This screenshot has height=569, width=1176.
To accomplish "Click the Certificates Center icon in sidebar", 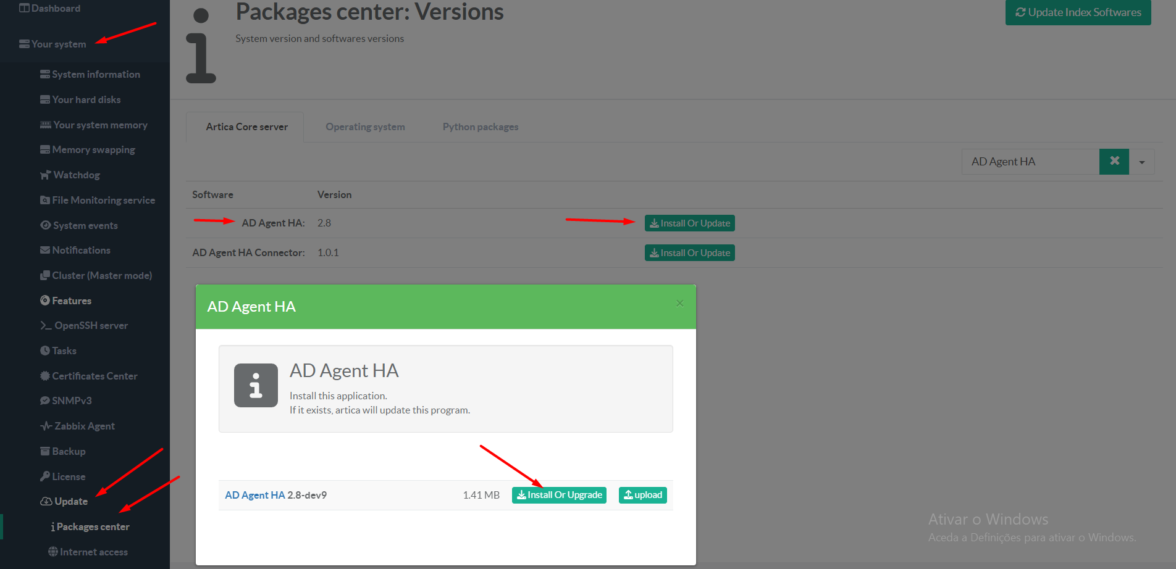I will tap(45, 376).
